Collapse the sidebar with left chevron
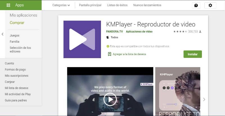225x116 pixels. [x=3, y=34]
